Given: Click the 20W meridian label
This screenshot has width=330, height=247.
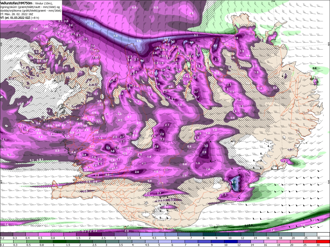Looking at the screenshot, I should [137, 1].
